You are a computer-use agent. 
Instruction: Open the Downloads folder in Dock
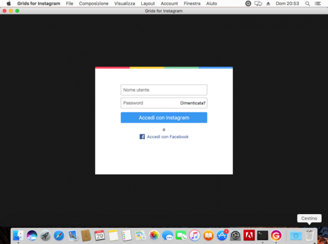[x=296, y=235]
